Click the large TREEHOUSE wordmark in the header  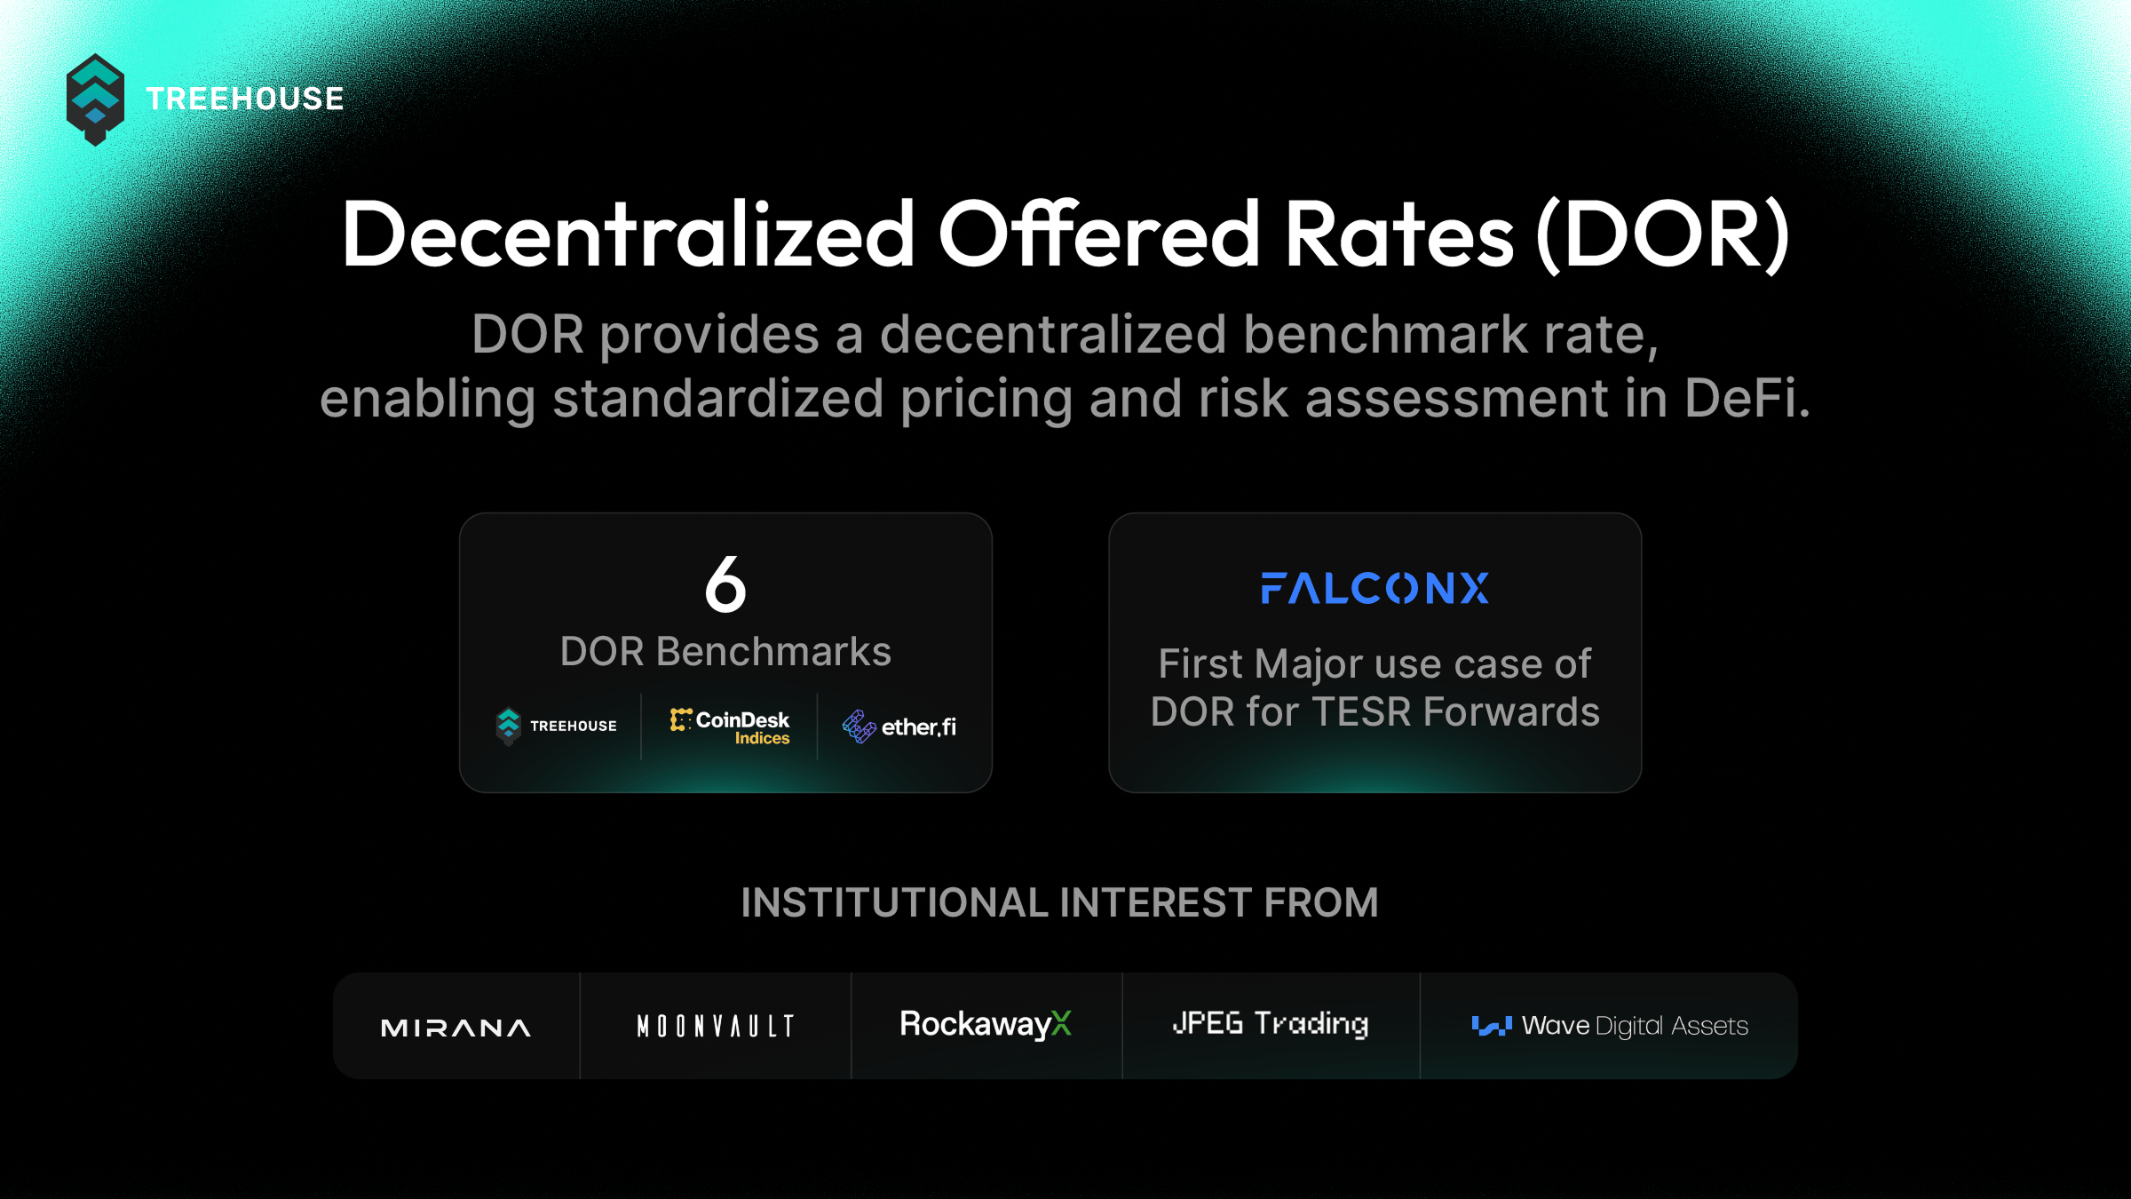(245, 99)
